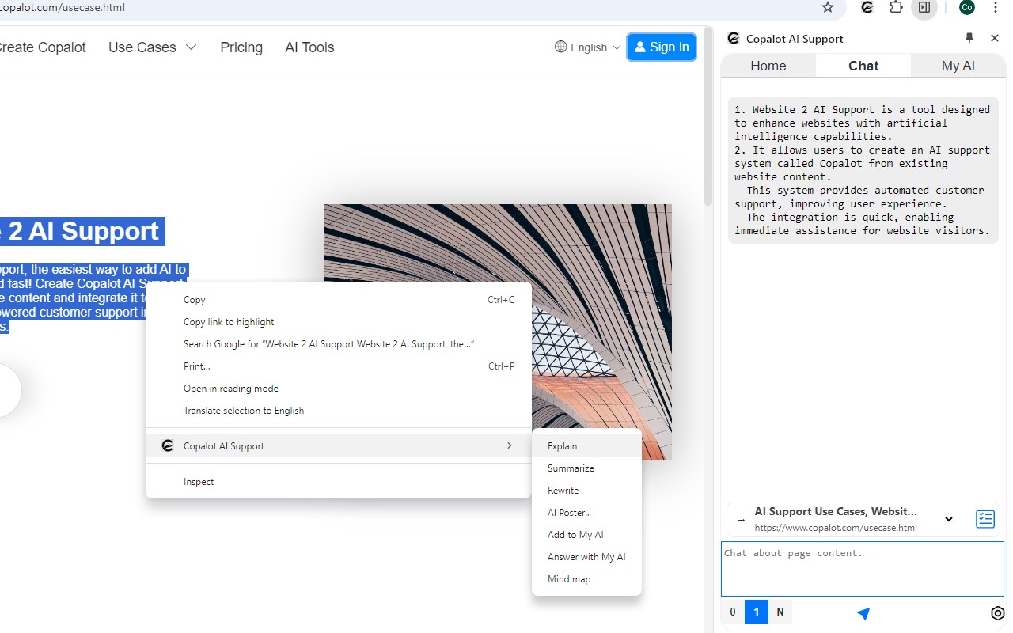
Task: Close the Copalot AI Support side panel
Action: [995, 38]
